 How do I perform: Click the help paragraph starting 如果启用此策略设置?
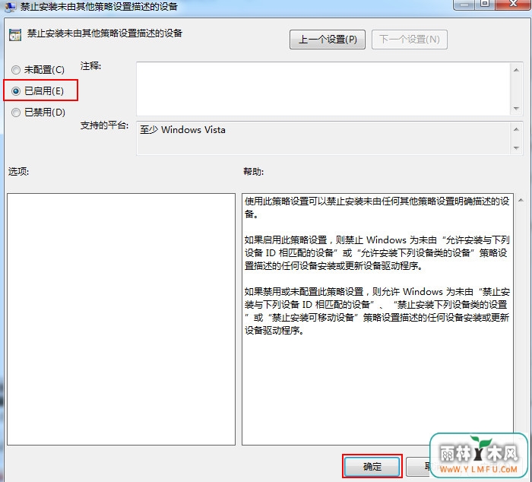(x=377, y=253)
